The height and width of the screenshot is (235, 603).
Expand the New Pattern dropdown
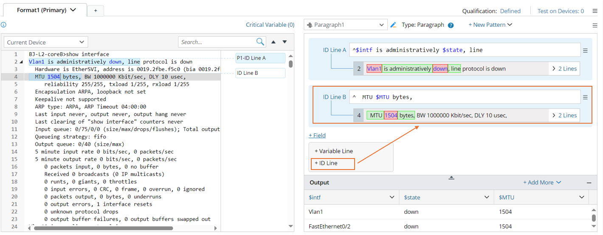pyautogui.click(x=490, y=25)
